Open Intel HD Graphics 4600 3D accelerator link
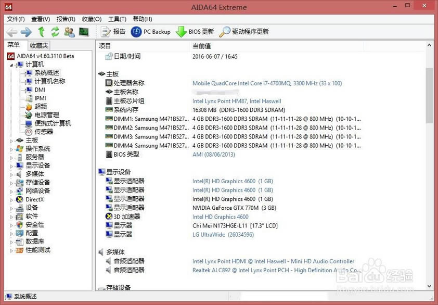438x305 pixels. click(x=221, y=217)
